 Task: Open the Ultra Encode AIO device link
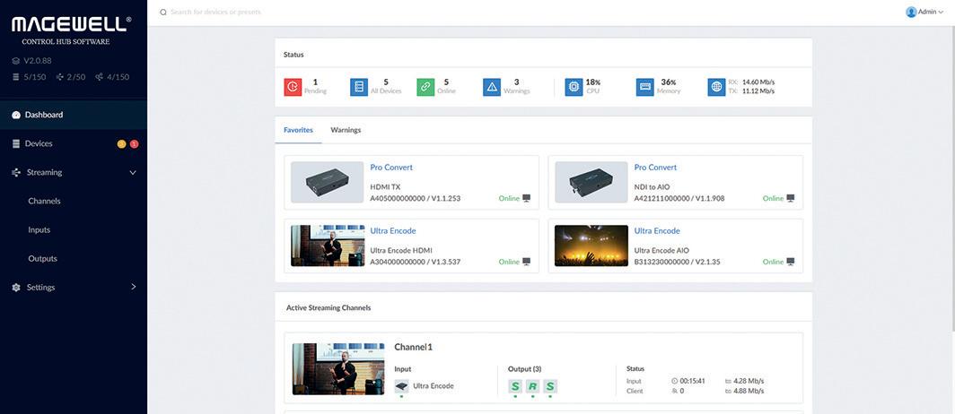coord(657,231)
